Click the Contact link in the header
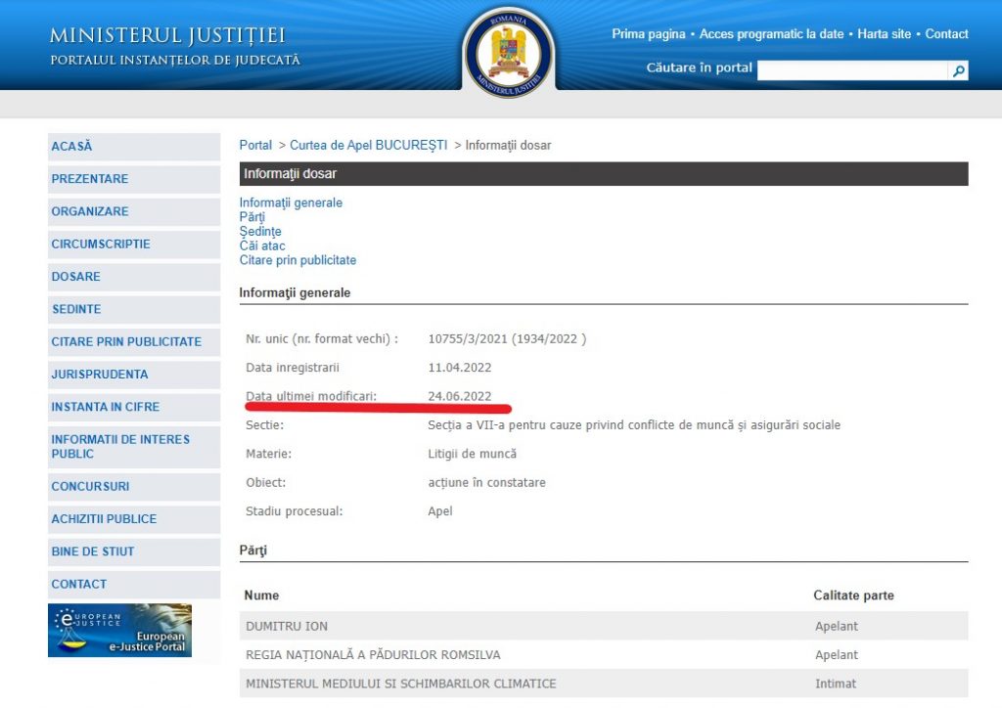This screenshot has width=1002, height=708. 946,34
